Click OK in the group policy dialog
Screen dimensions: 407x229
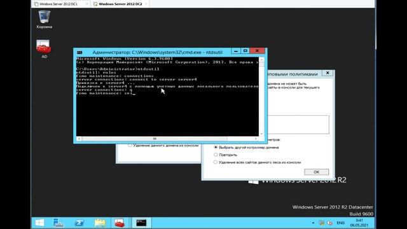pyautogui.click(x=317, y=172)
